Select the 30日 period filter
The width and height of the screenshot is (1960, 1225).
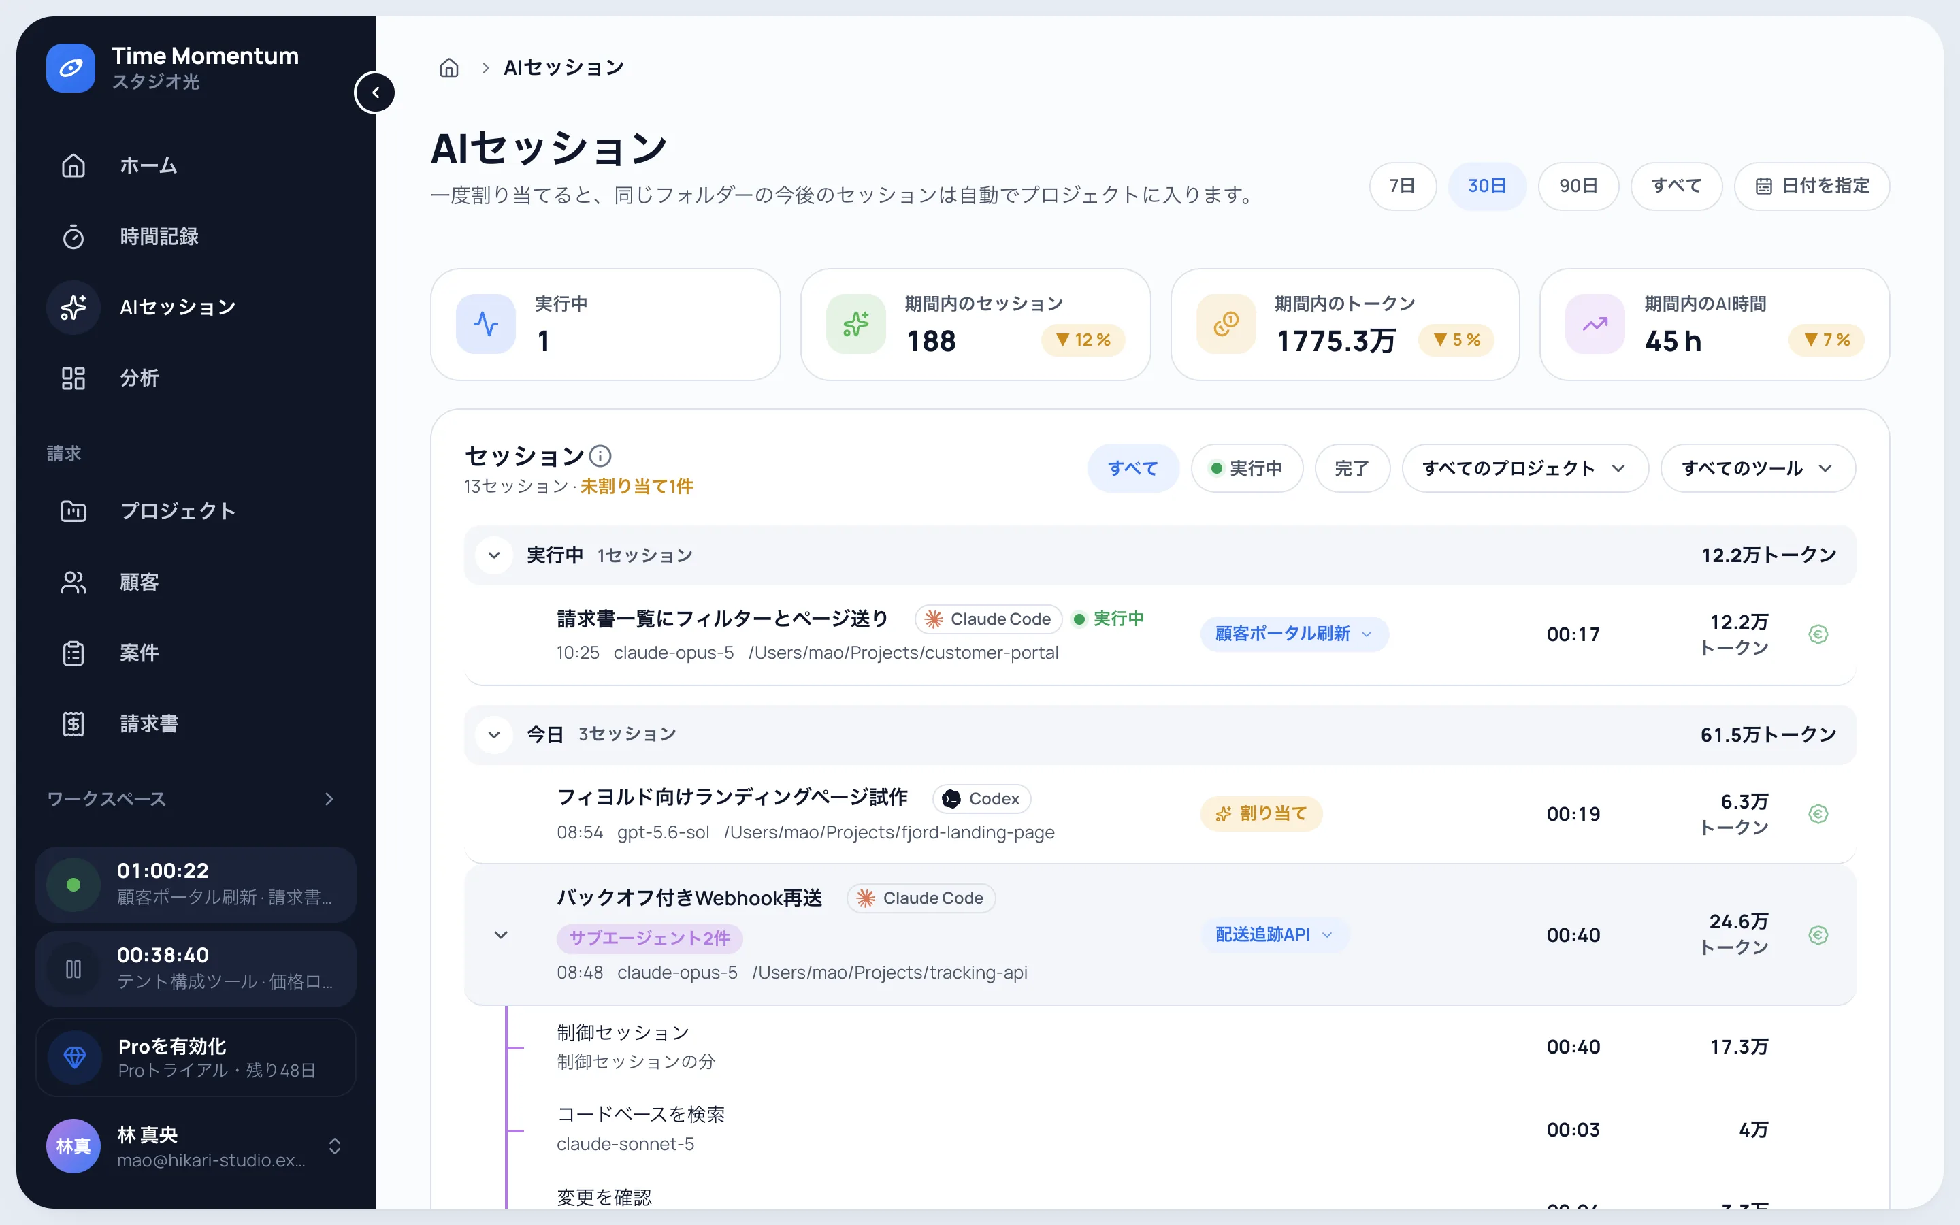coord(1487,186)
